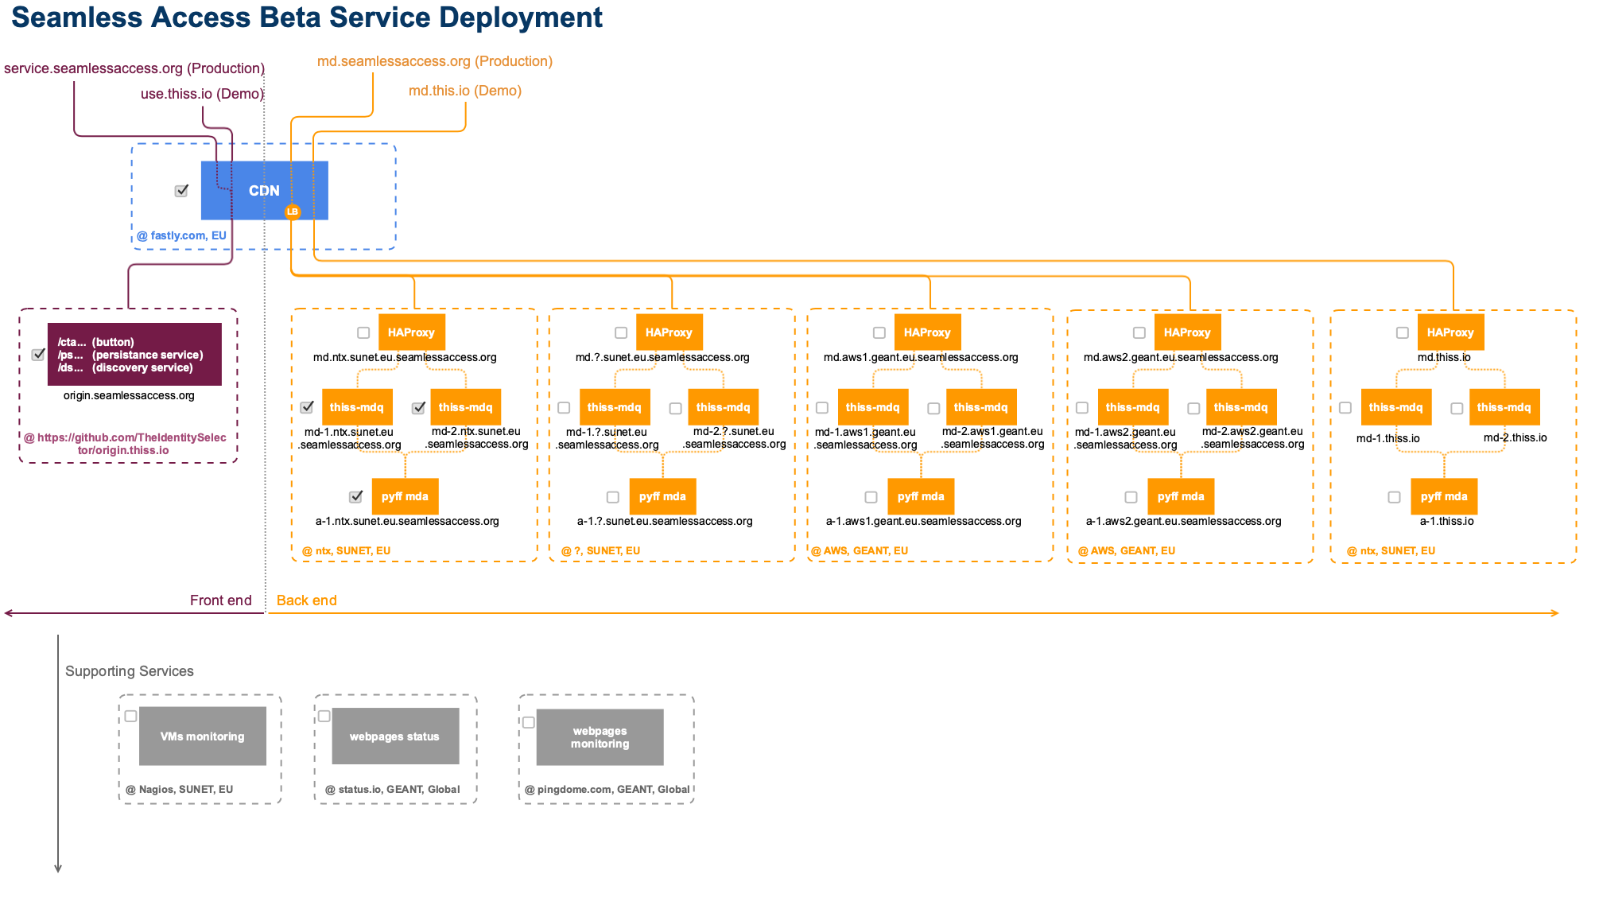The width and height of the screenshot is (1599, 913).
Task: Select pyff mda box a-1.?.sunet.eu
Action: coord(662,496)
